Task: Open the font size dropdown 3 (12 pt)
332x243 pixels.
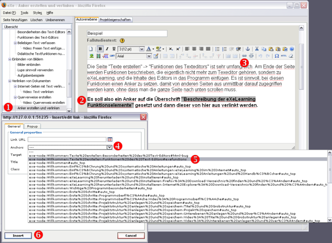Action: coord(131,49)
